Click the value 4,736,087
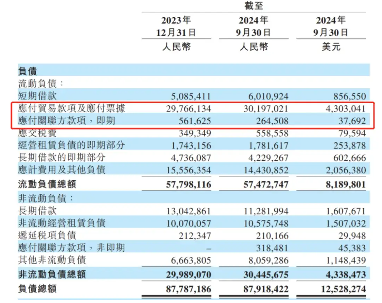The height and width of the screenshot is (303, 382). [191, 158]
